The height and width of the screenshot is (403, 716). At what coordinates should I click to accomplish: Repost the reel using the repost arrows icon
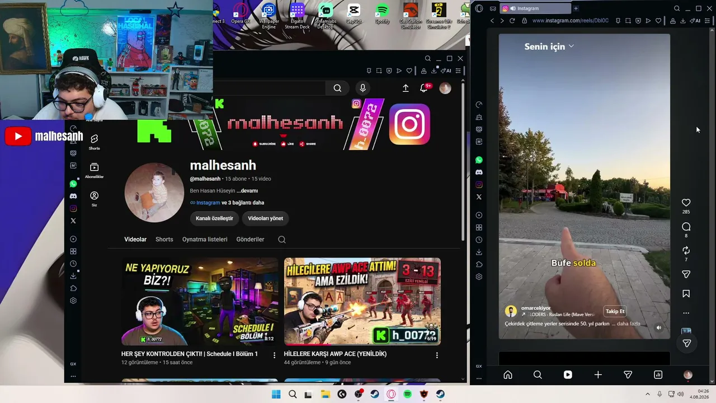click(686, 250)
